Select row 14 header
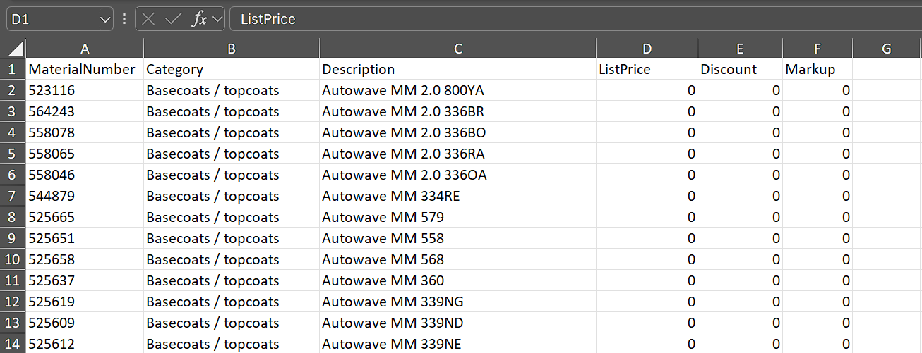Viewport: 922px width, 353px height. 13,344
